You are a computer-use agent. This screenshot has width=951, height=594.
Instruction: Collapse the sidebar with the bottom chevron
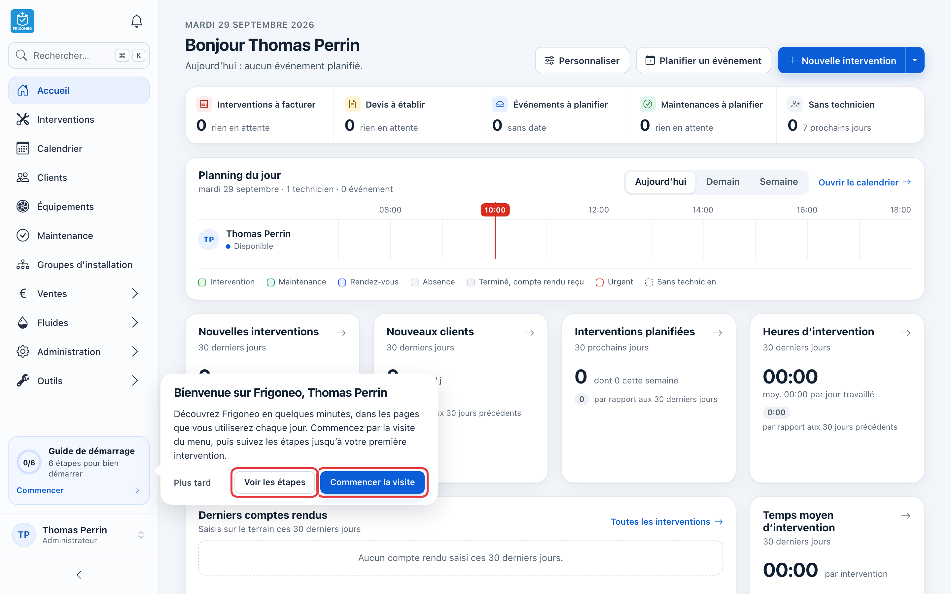pyautogui.click(x=79, y=575)
